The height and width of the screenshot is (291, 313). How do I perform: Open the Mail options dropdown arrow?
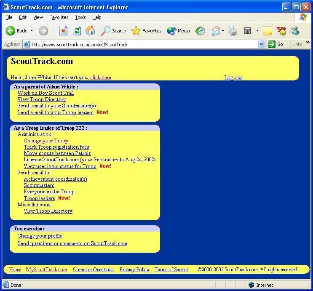(223, 31)
